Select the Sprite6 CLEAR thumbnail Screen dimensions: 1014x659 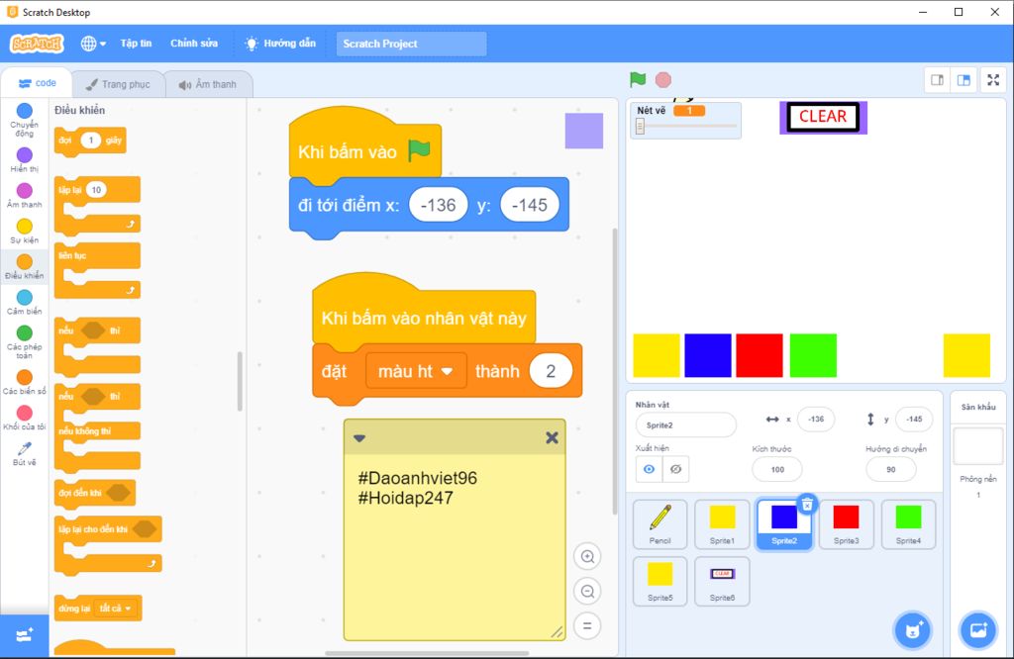pos(722,581)
